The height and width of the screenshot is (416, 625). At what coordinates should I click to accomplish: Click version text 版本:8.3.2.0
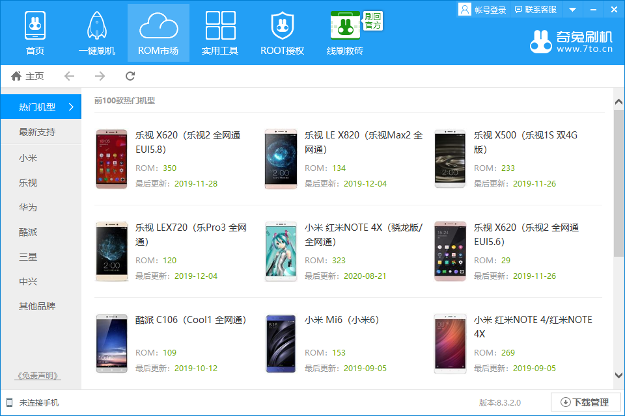[499, 402]
